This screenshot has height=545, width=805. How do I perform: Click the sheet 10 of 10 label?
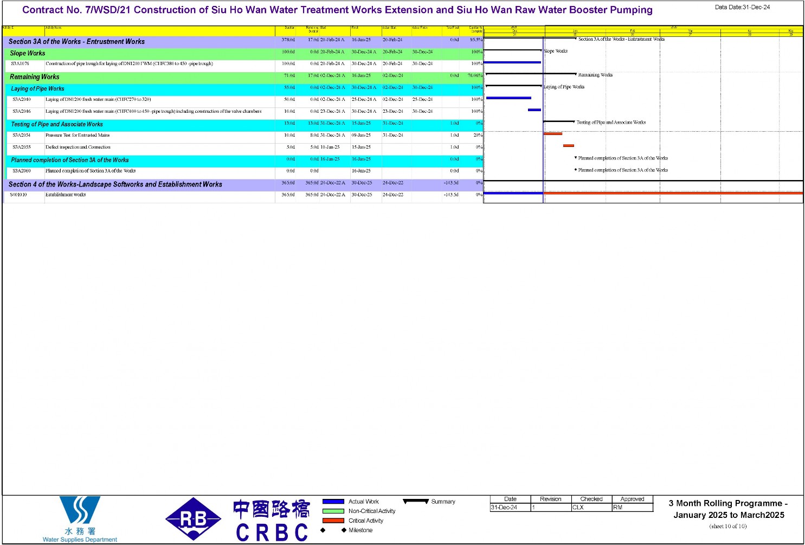click(x=728, y=527)
